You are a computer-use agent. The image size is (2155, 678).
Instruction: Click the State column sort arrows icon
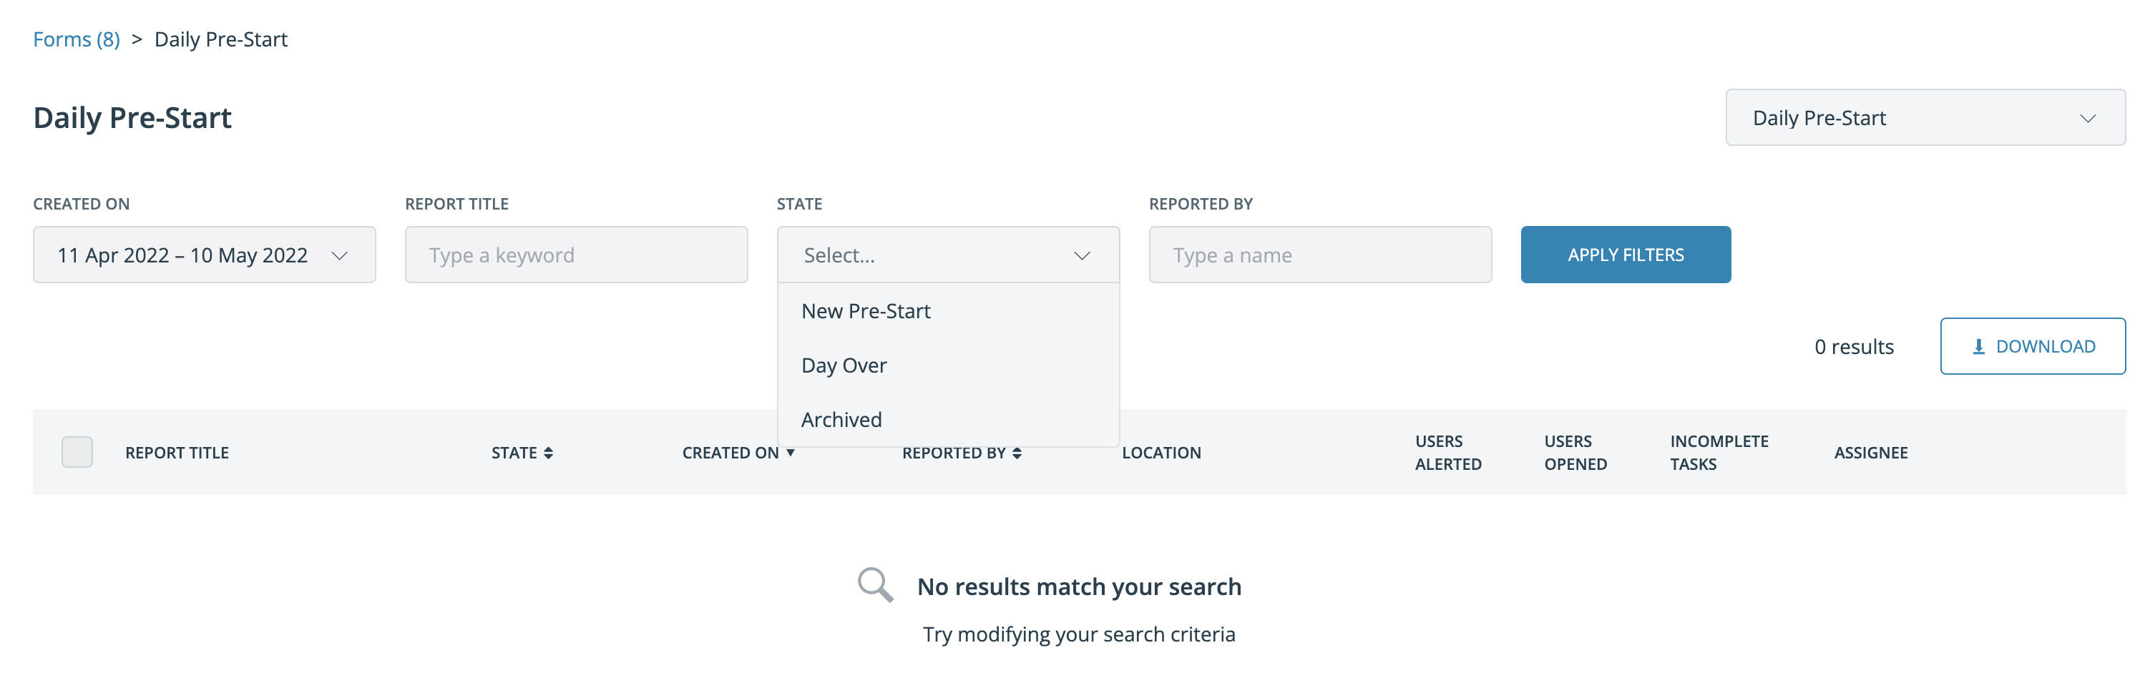click(548, 452)
